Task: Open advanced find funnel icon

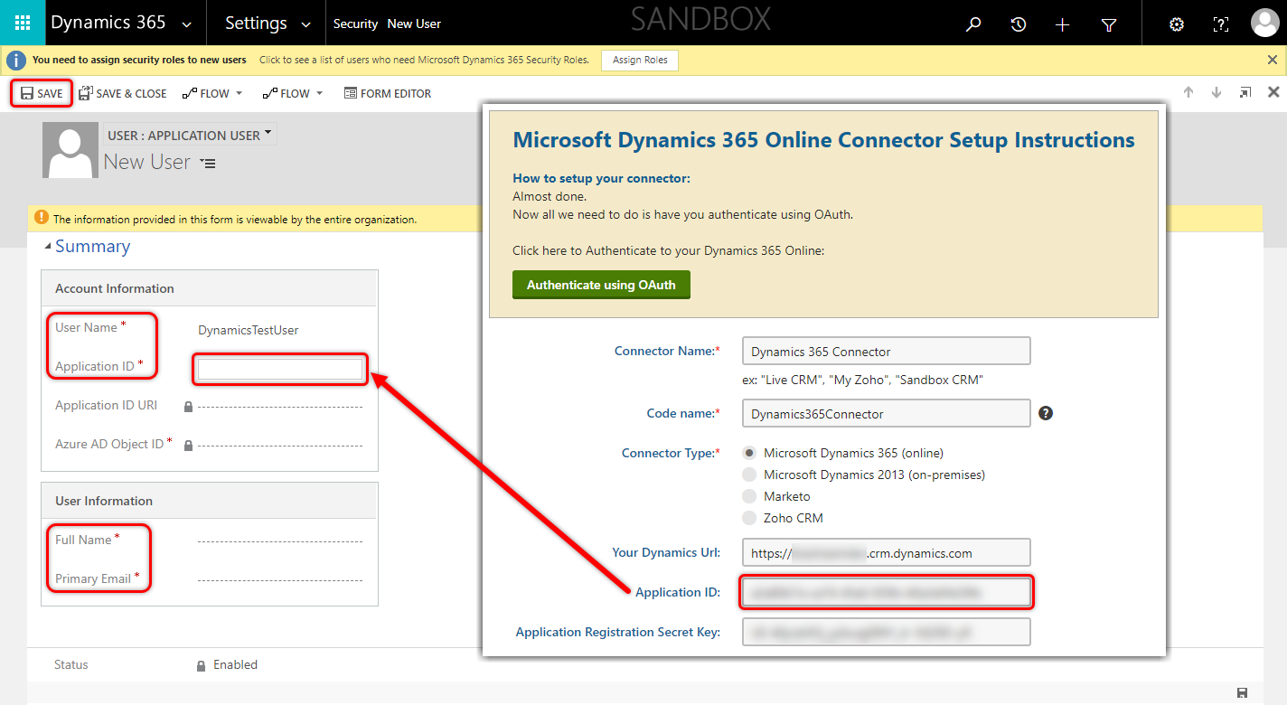Action: tap(1109, 25)
